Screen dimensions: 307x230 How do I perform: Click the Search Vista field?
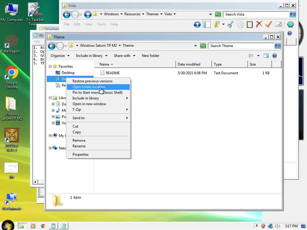tap(256, 14)
